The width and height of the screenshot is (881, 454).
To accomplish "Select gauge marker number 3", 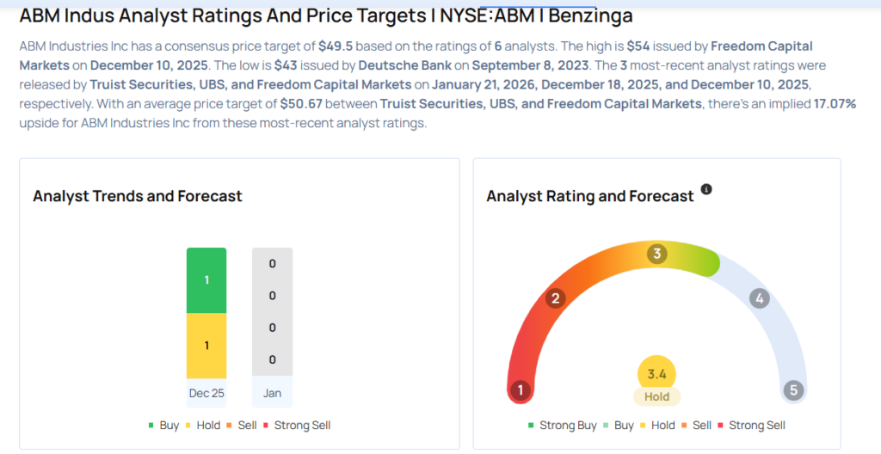I will click(656, 254).
